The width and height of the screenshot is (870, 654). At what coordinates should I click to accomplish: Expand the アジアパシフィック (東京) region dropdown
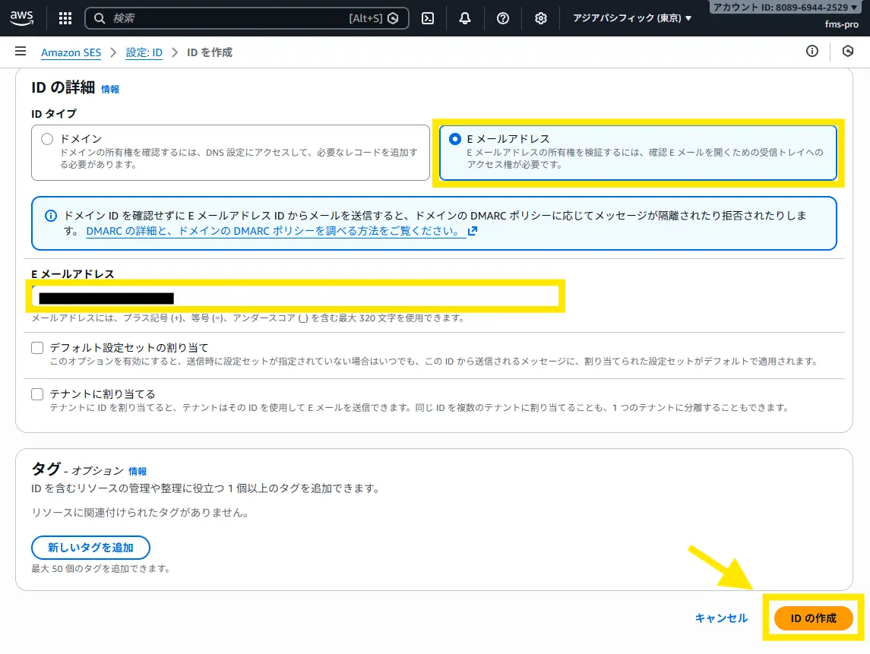coord(632,18)
